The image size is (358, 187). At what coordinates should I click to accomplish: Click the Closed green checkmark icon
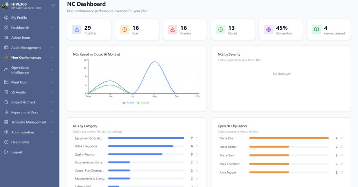coord(220,30)
